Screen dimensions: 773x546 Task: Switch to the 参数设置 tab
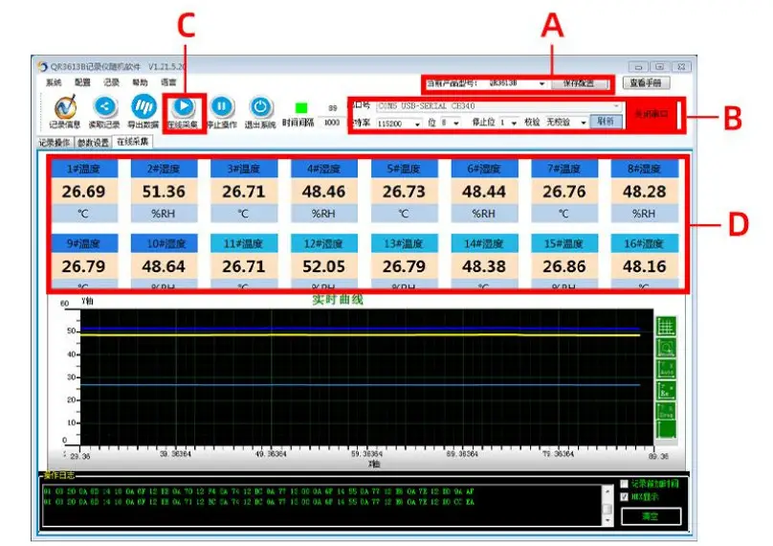click(93, 143)
